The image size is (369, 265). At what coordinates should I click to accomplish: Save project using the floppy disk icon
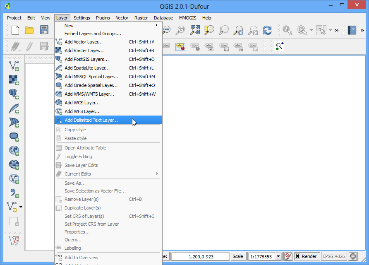tap(44, 30)
